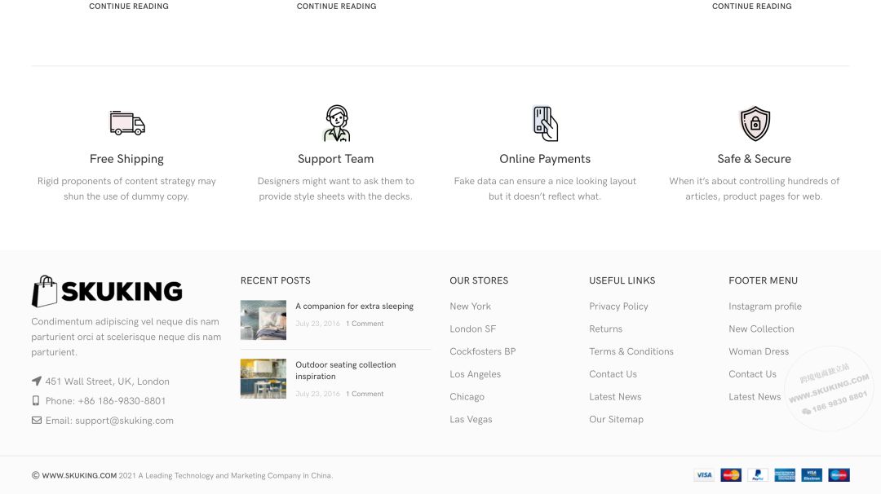Open the extra sleeping post thumbnail
Viewport: 881px width, 494px height.
(x=263, y=320)
